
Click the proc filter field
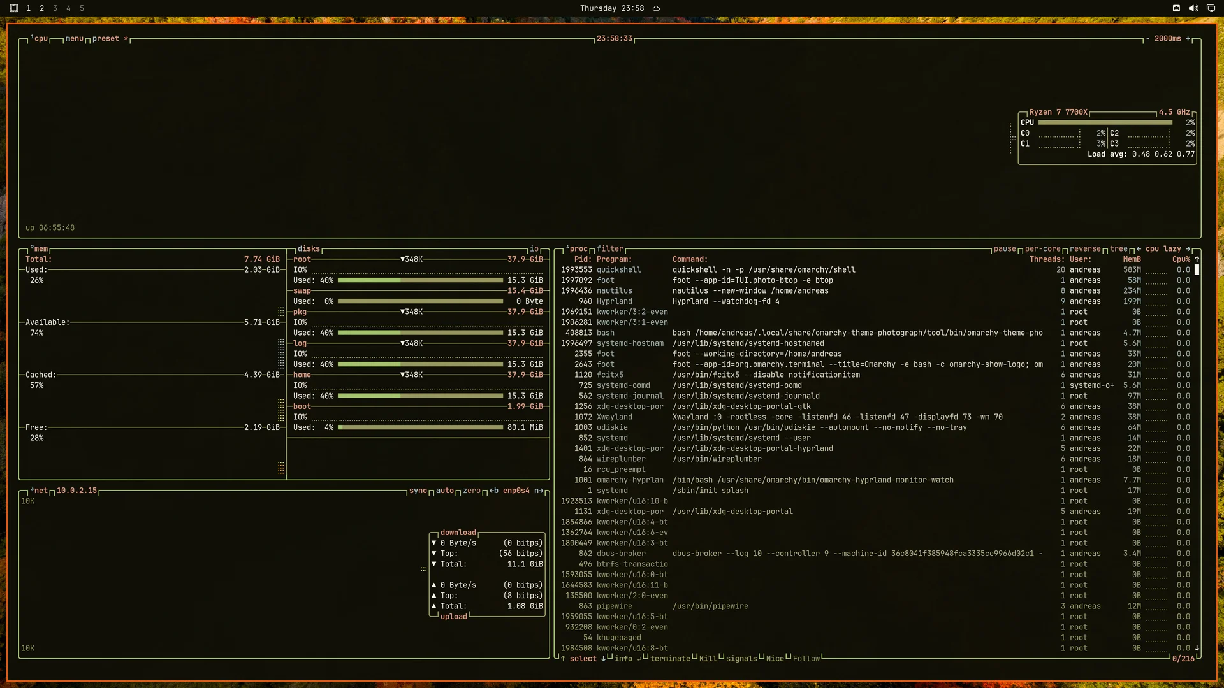point(610,249)
